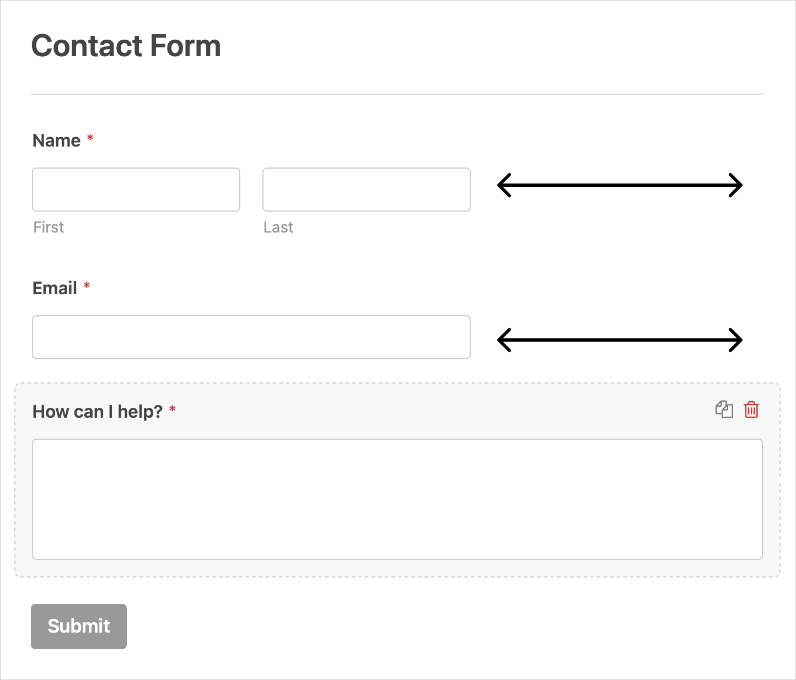This screenshot has height=680, width=796.
Task: Select the Contact Form heading
Action: click(126, 46)
